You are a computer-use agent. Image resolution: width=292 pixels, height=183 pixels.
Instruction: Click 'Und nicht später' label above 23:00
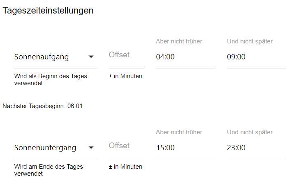250,132
